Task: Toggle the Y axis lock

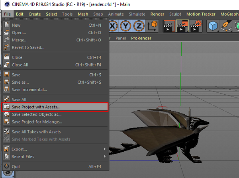Action: click(126, 26)
